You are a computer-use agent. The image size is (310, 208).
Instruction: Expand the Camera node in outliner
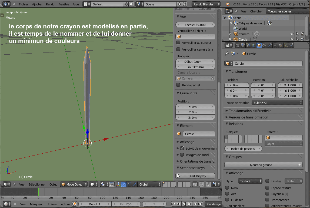coord(230,34)
